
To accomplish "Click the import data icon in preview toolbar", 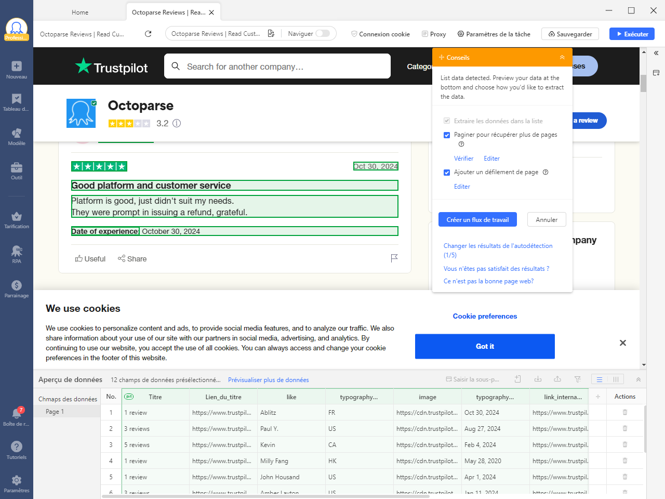I will (x=538, y=379).
